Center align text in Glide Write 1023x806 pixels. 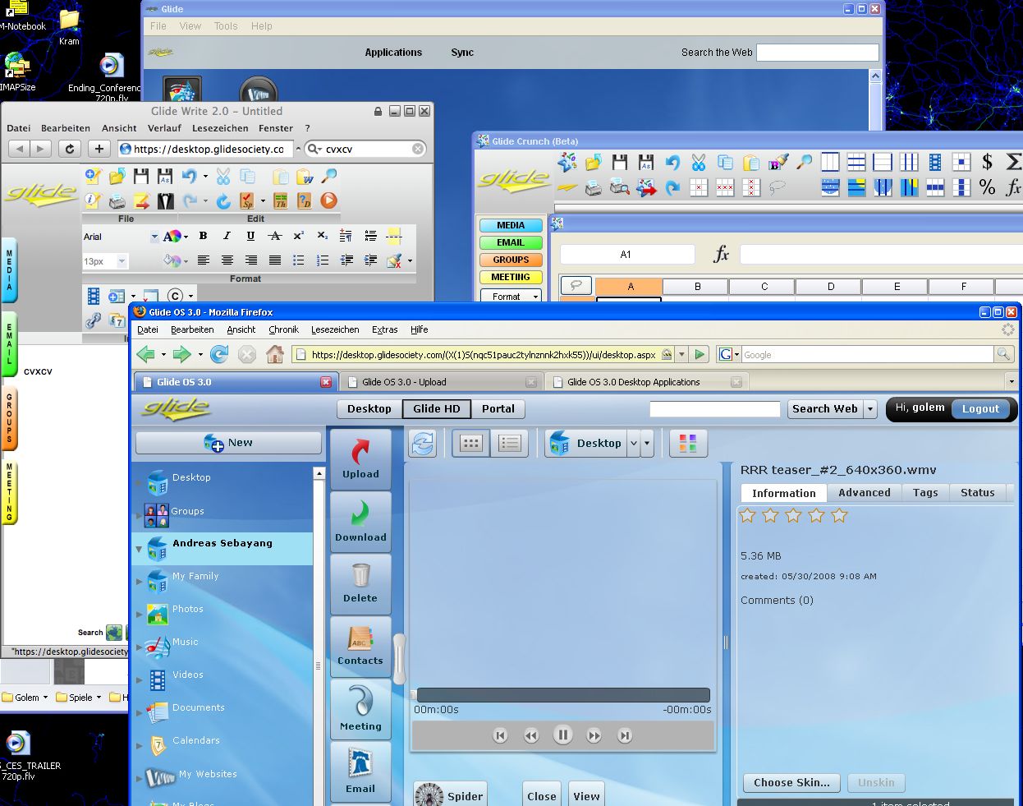pos(227,260)
